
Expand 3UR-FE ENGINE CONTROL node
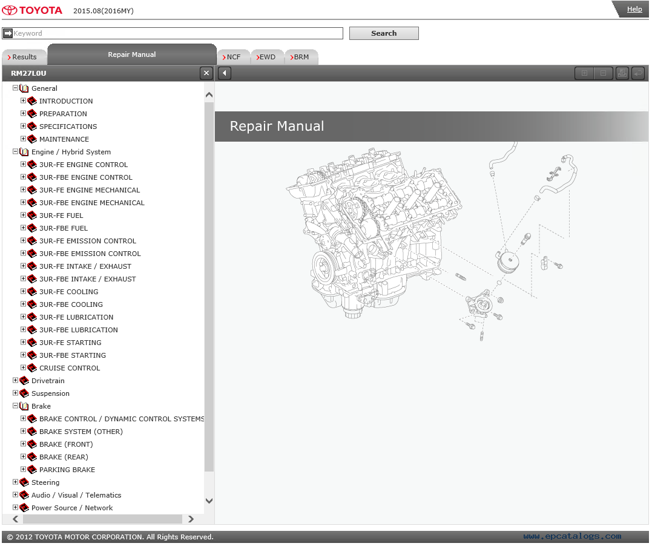point(23,164)
